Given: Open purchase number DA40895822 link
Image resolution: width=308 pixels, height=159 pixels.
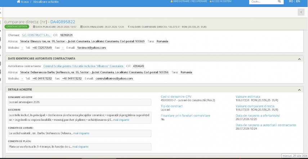Looking at the screenshot, I should click(63, 22).
